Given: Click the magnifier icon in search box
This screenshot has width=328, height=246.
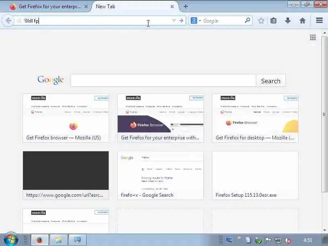Looking at the screenshot, I should pos(248,20).
